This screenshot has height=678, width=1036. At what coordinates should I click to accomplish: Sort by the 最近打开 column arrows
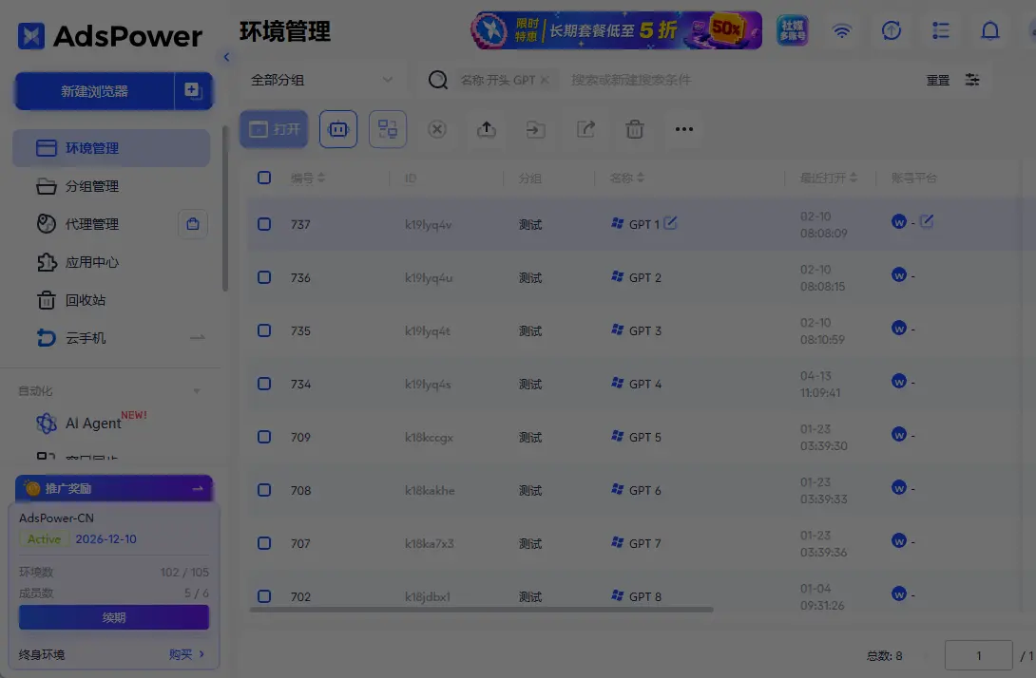pyautogui.click(x=853, y=178)
